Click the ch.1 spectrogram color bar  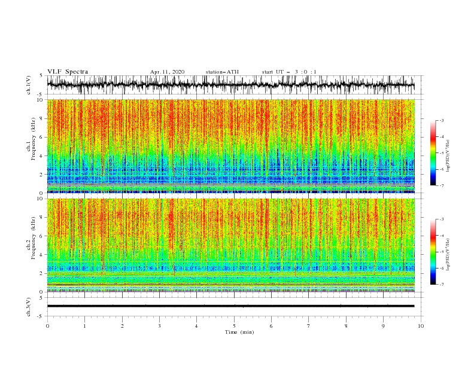click(x=433, y=153)
